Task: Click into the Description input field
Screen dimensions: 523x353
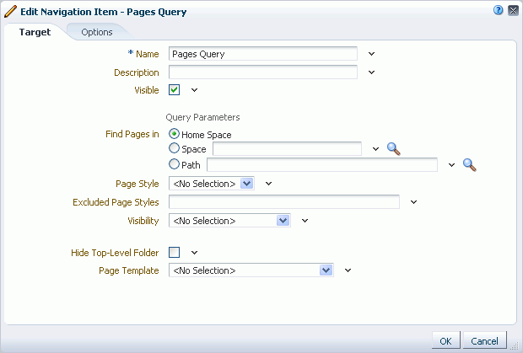Action: [263, 72]
